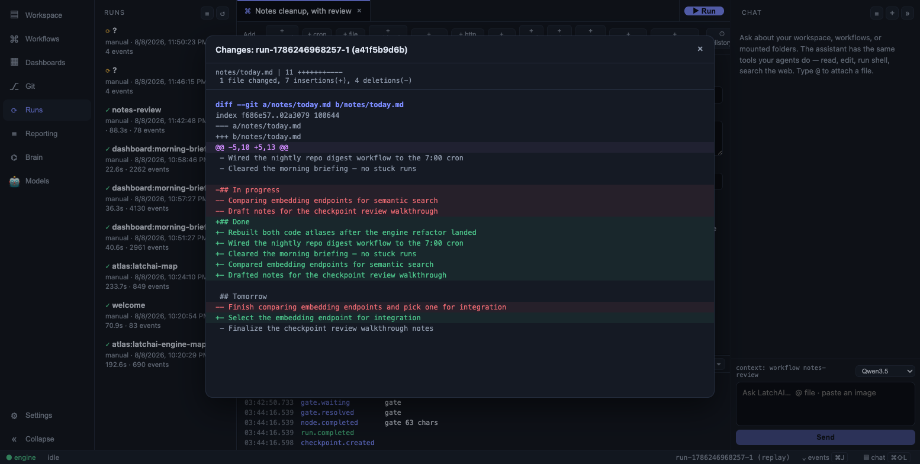Collapse the Chat panel with double chevron
The image size is (920, 464).
click(x=907, y=13)
